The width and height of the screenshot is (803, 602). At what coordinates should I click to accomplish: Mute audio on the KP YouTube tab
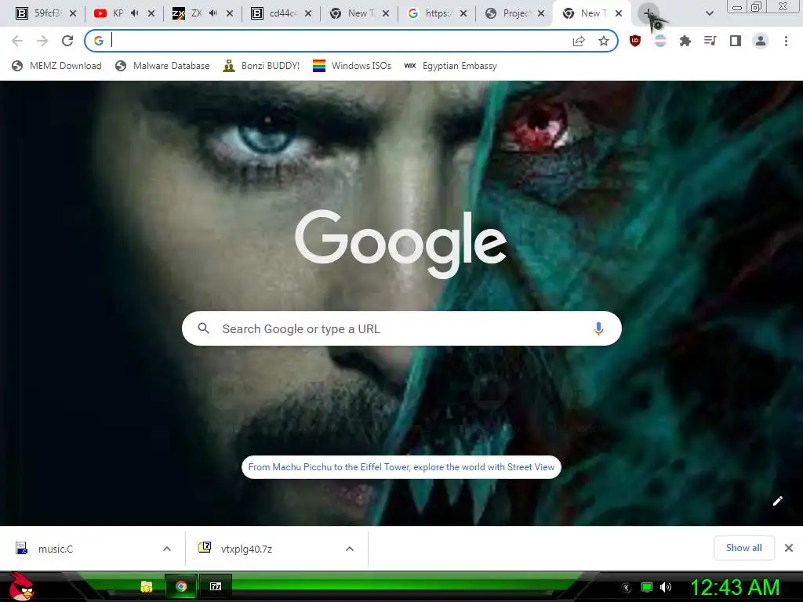135,13
